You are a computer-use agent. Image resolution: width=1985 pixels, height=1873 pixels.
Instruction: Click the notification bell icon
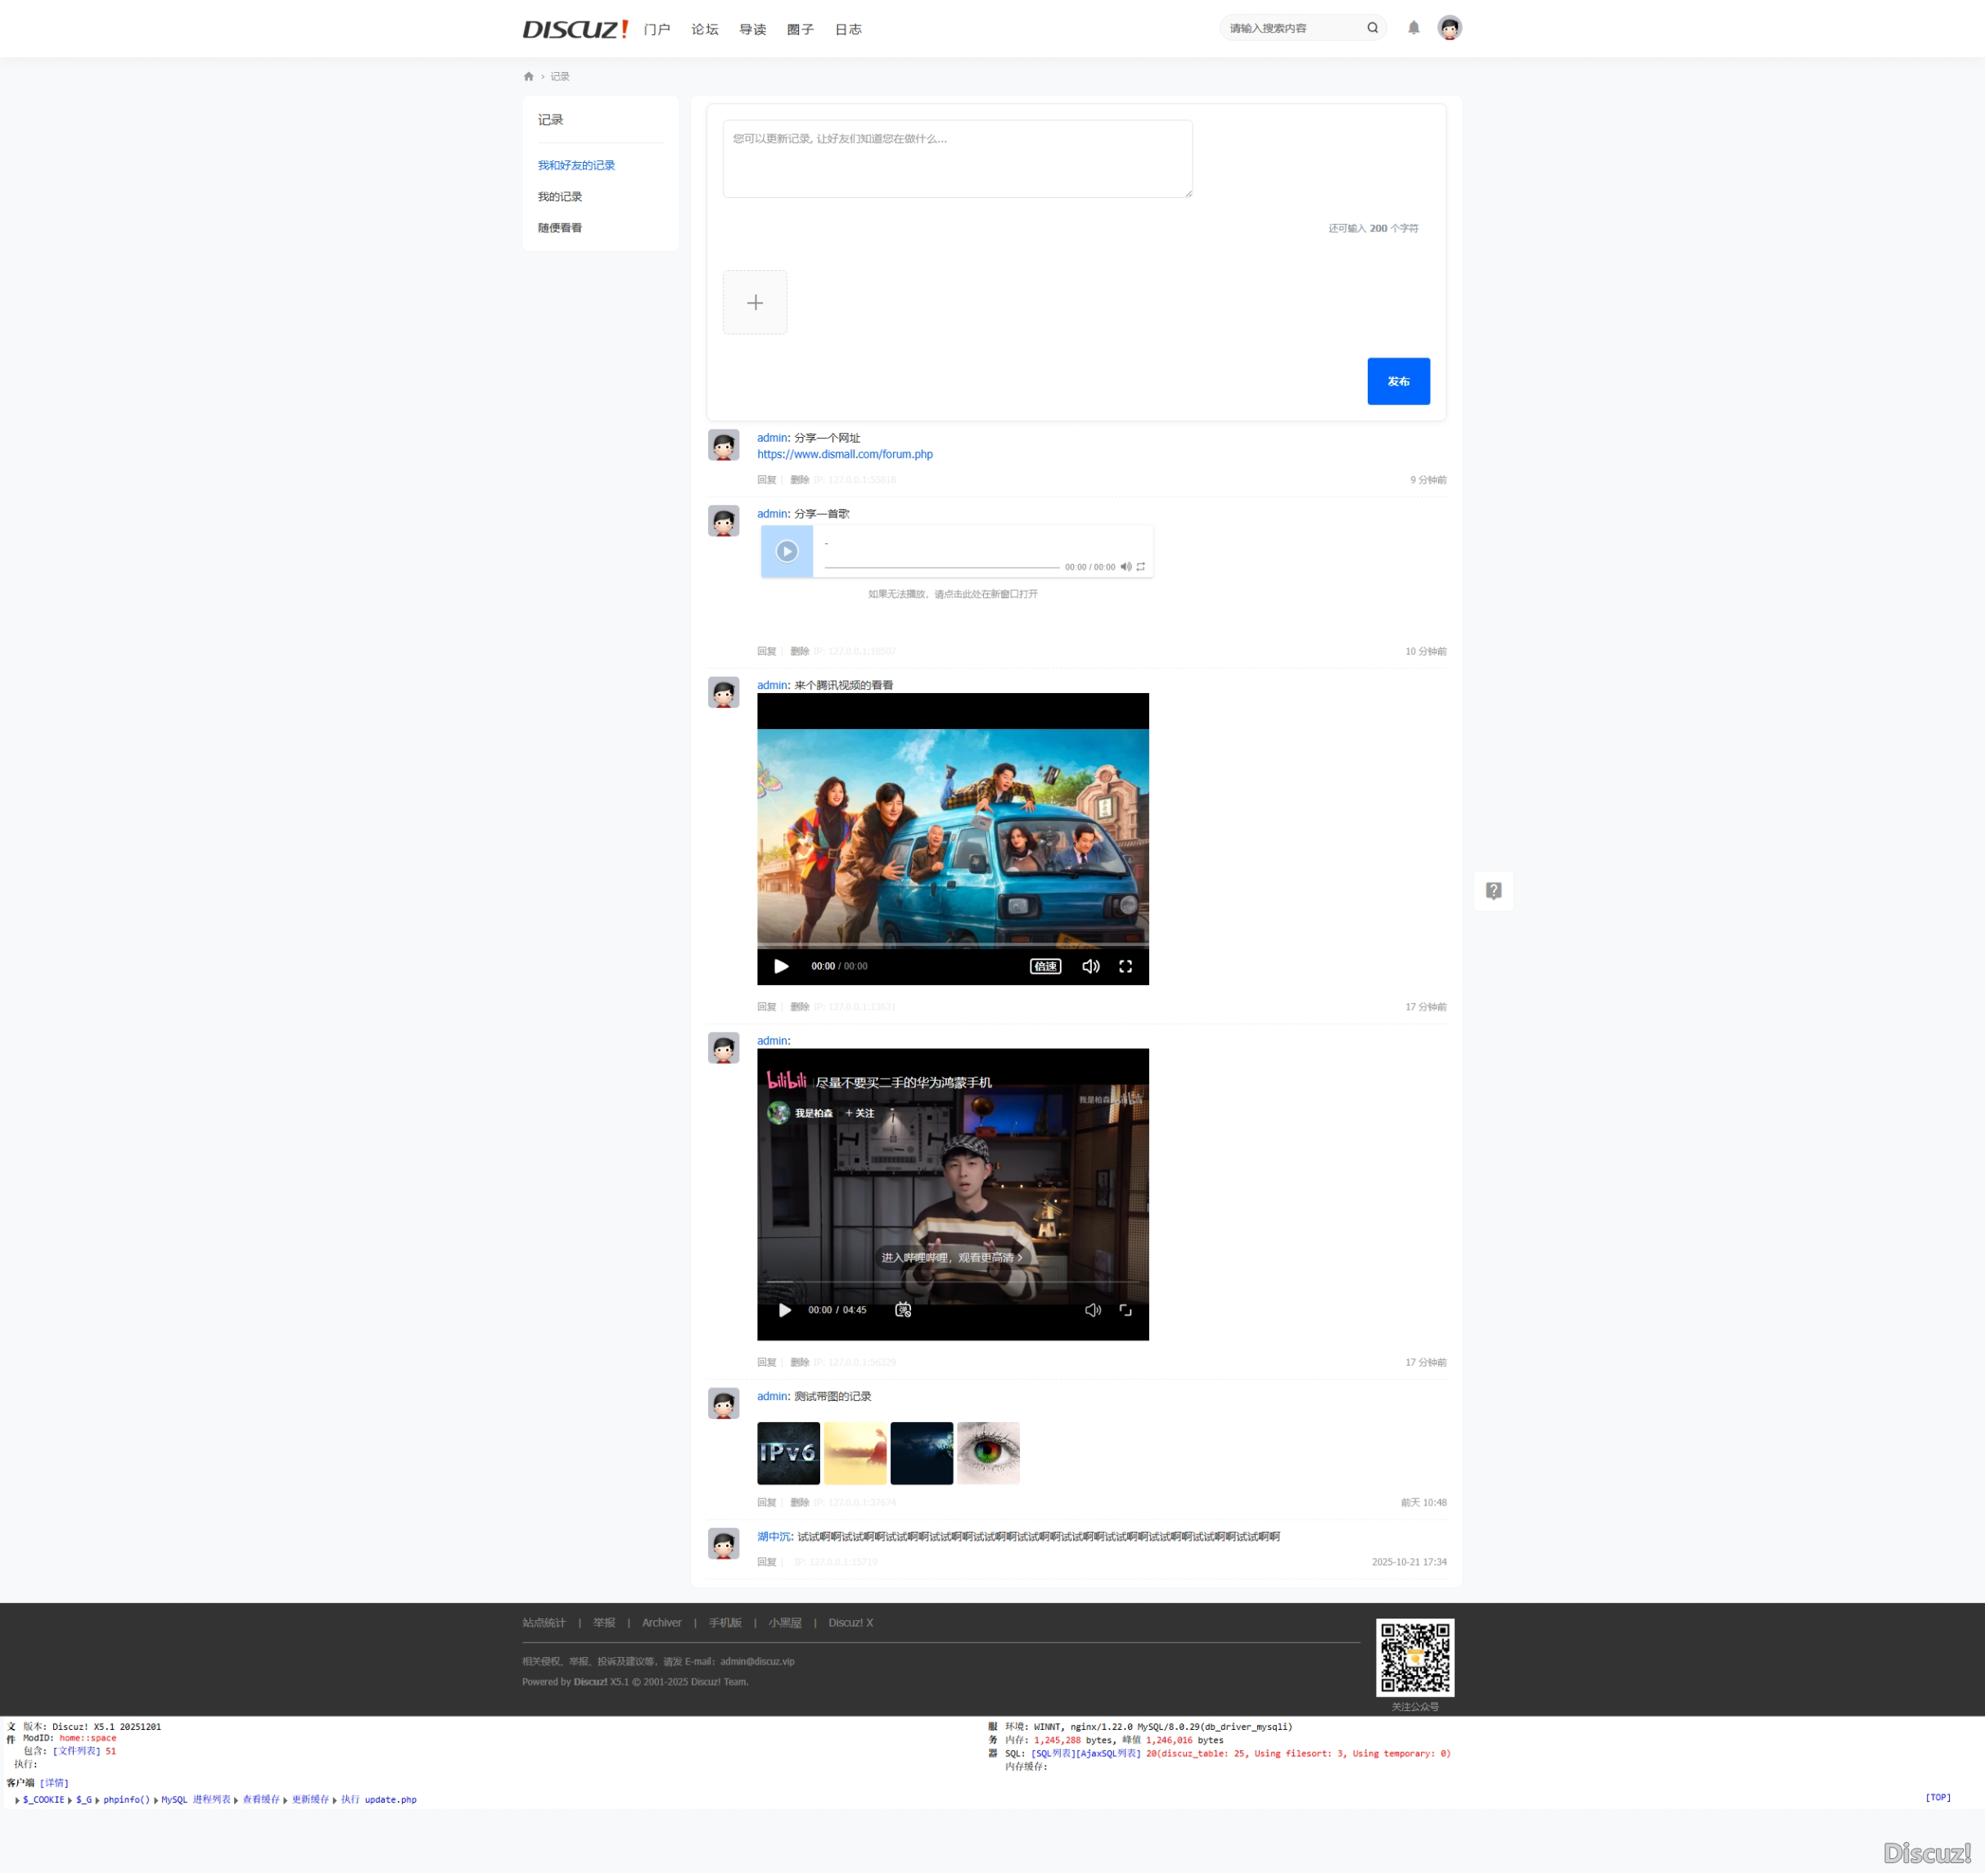pos(1413,28)
